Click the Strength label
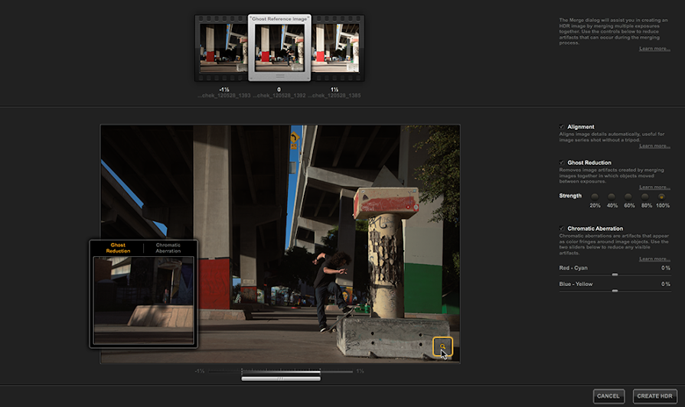Image resolution: width=685 pixels, height=407 pixels. [570, 196]
